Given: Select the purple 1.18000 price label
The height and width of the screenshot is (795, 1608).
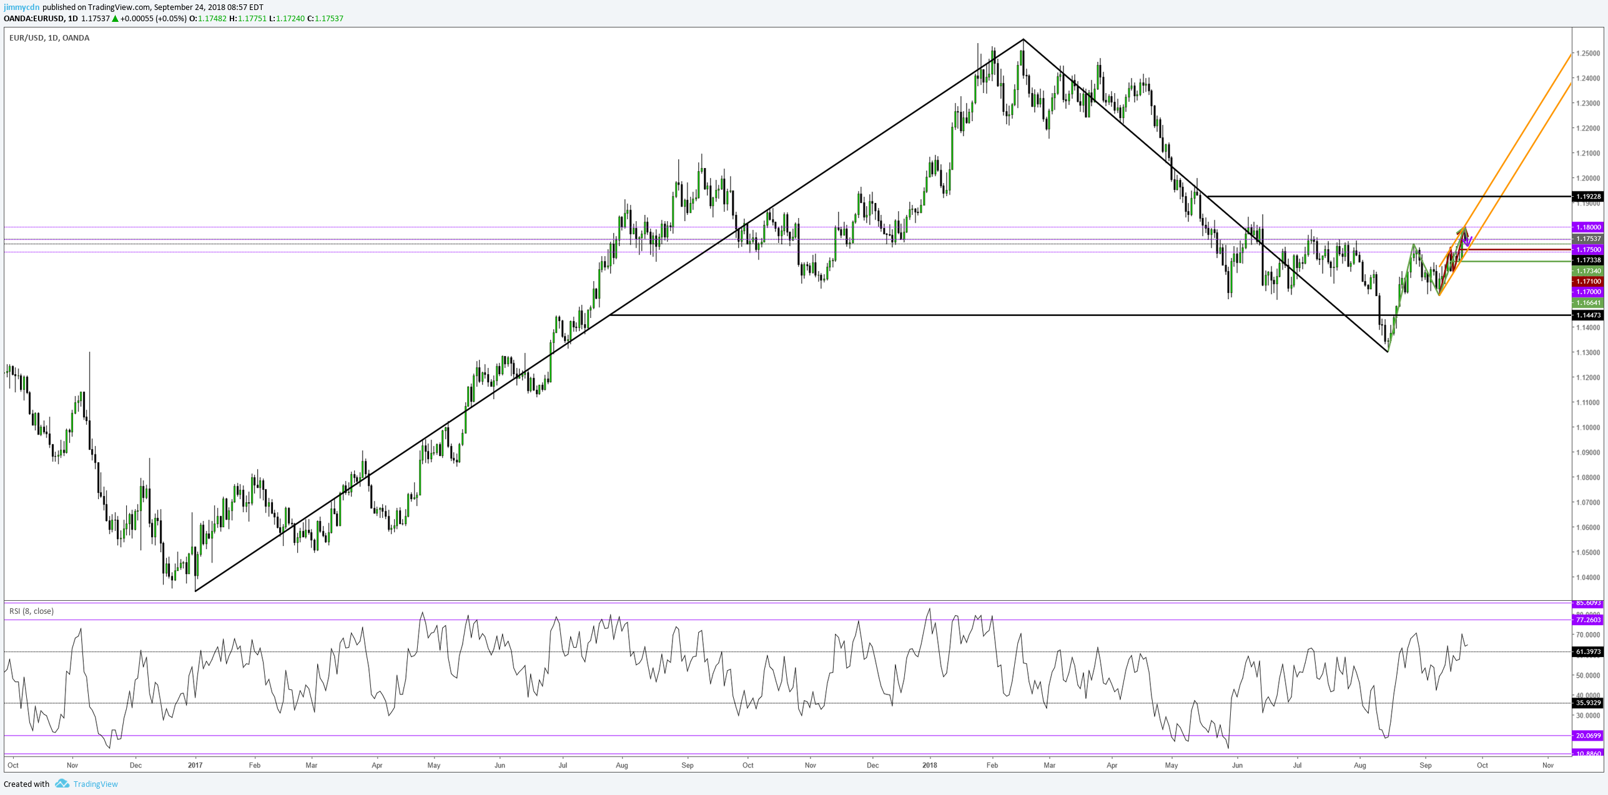Looking at the screenshot, I should click(x=1587, y=227).
